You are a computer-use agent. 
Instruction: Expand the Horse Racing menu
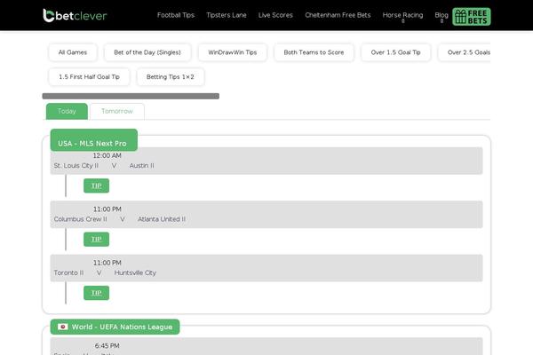pos(402,15)
